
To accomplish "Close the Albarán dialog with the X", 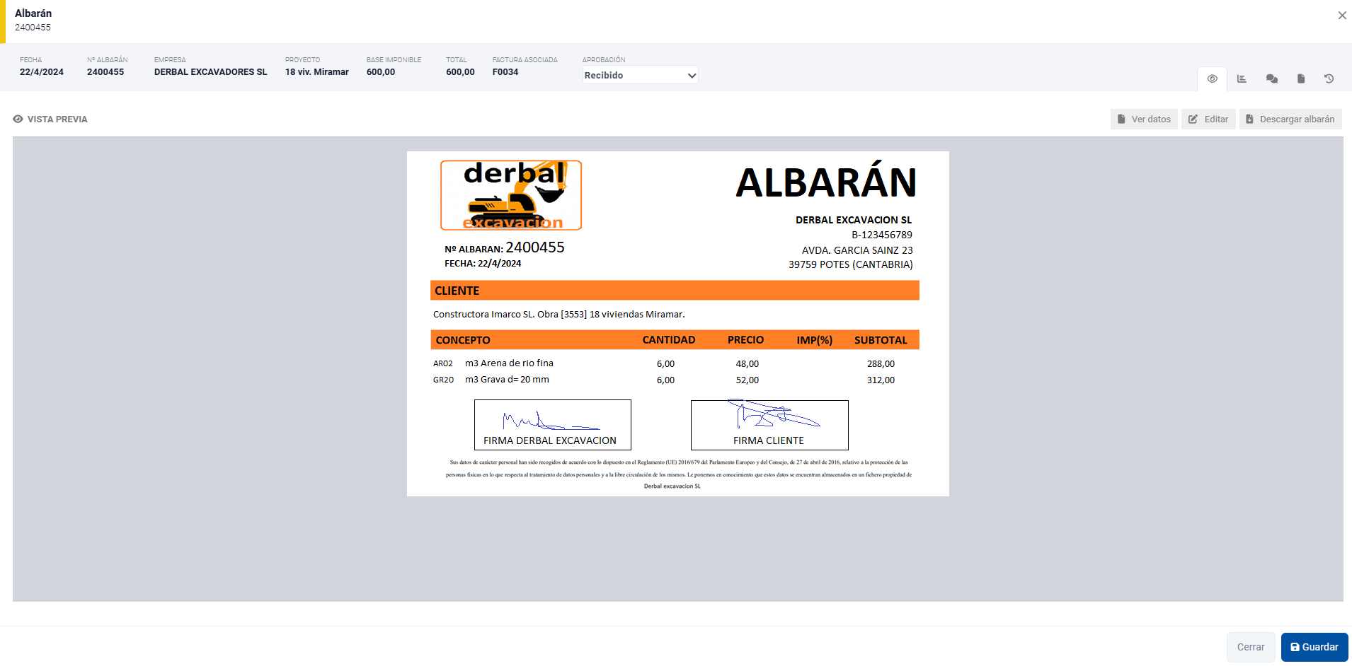I will [x=1341, y=15].
